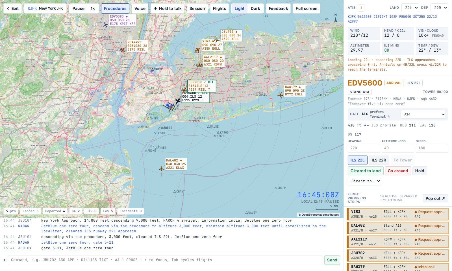
Task: Open the DEP runway 22R dropdown
Action: point(439,8)
